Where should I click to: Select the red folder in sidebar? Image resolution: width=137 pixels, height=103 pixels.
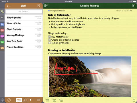[x=2, y=30]
